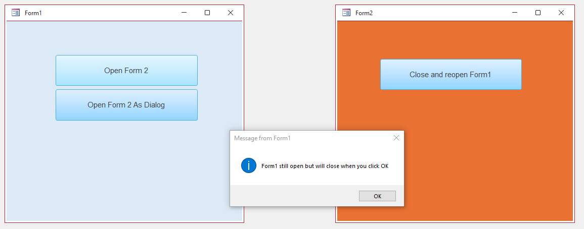Confirm the message box with OK
This screenshot has height=229, width=584.
(377, 196)
